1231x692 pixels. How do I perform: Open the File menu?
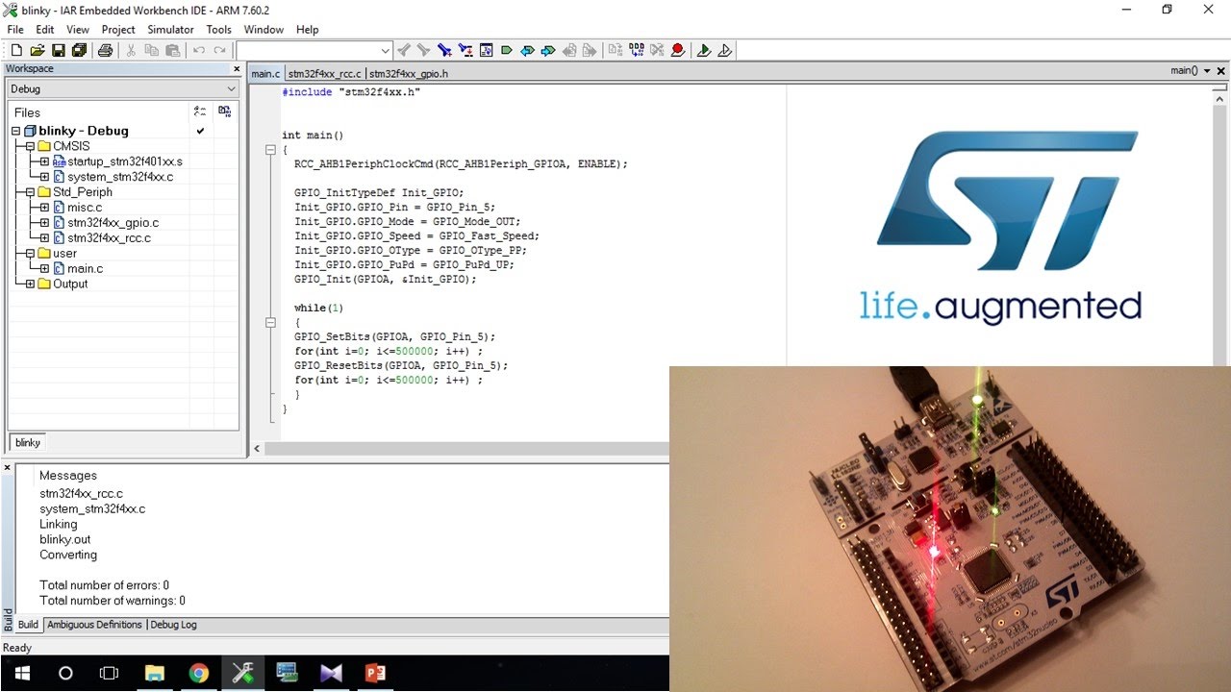click(x=15, y=30)
